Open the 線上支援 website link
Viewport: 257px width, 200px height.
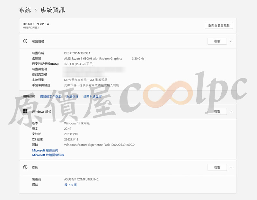pos(70,185)
